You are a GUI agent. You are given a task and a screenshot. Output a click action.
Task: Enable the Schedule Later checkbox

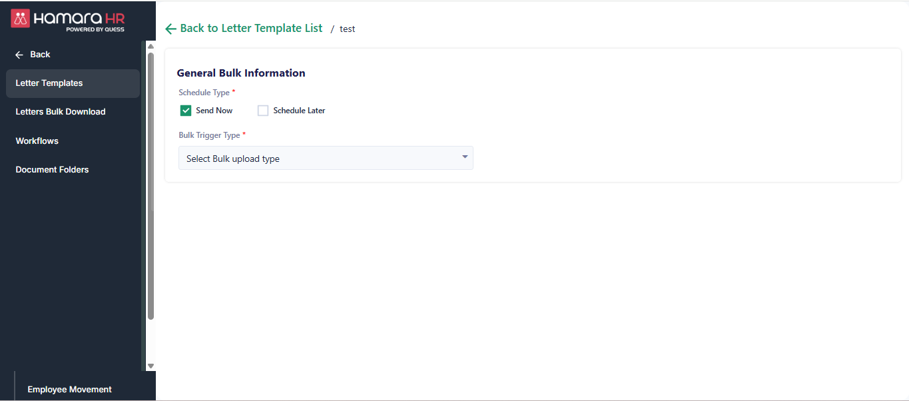[x=263, y=111]
